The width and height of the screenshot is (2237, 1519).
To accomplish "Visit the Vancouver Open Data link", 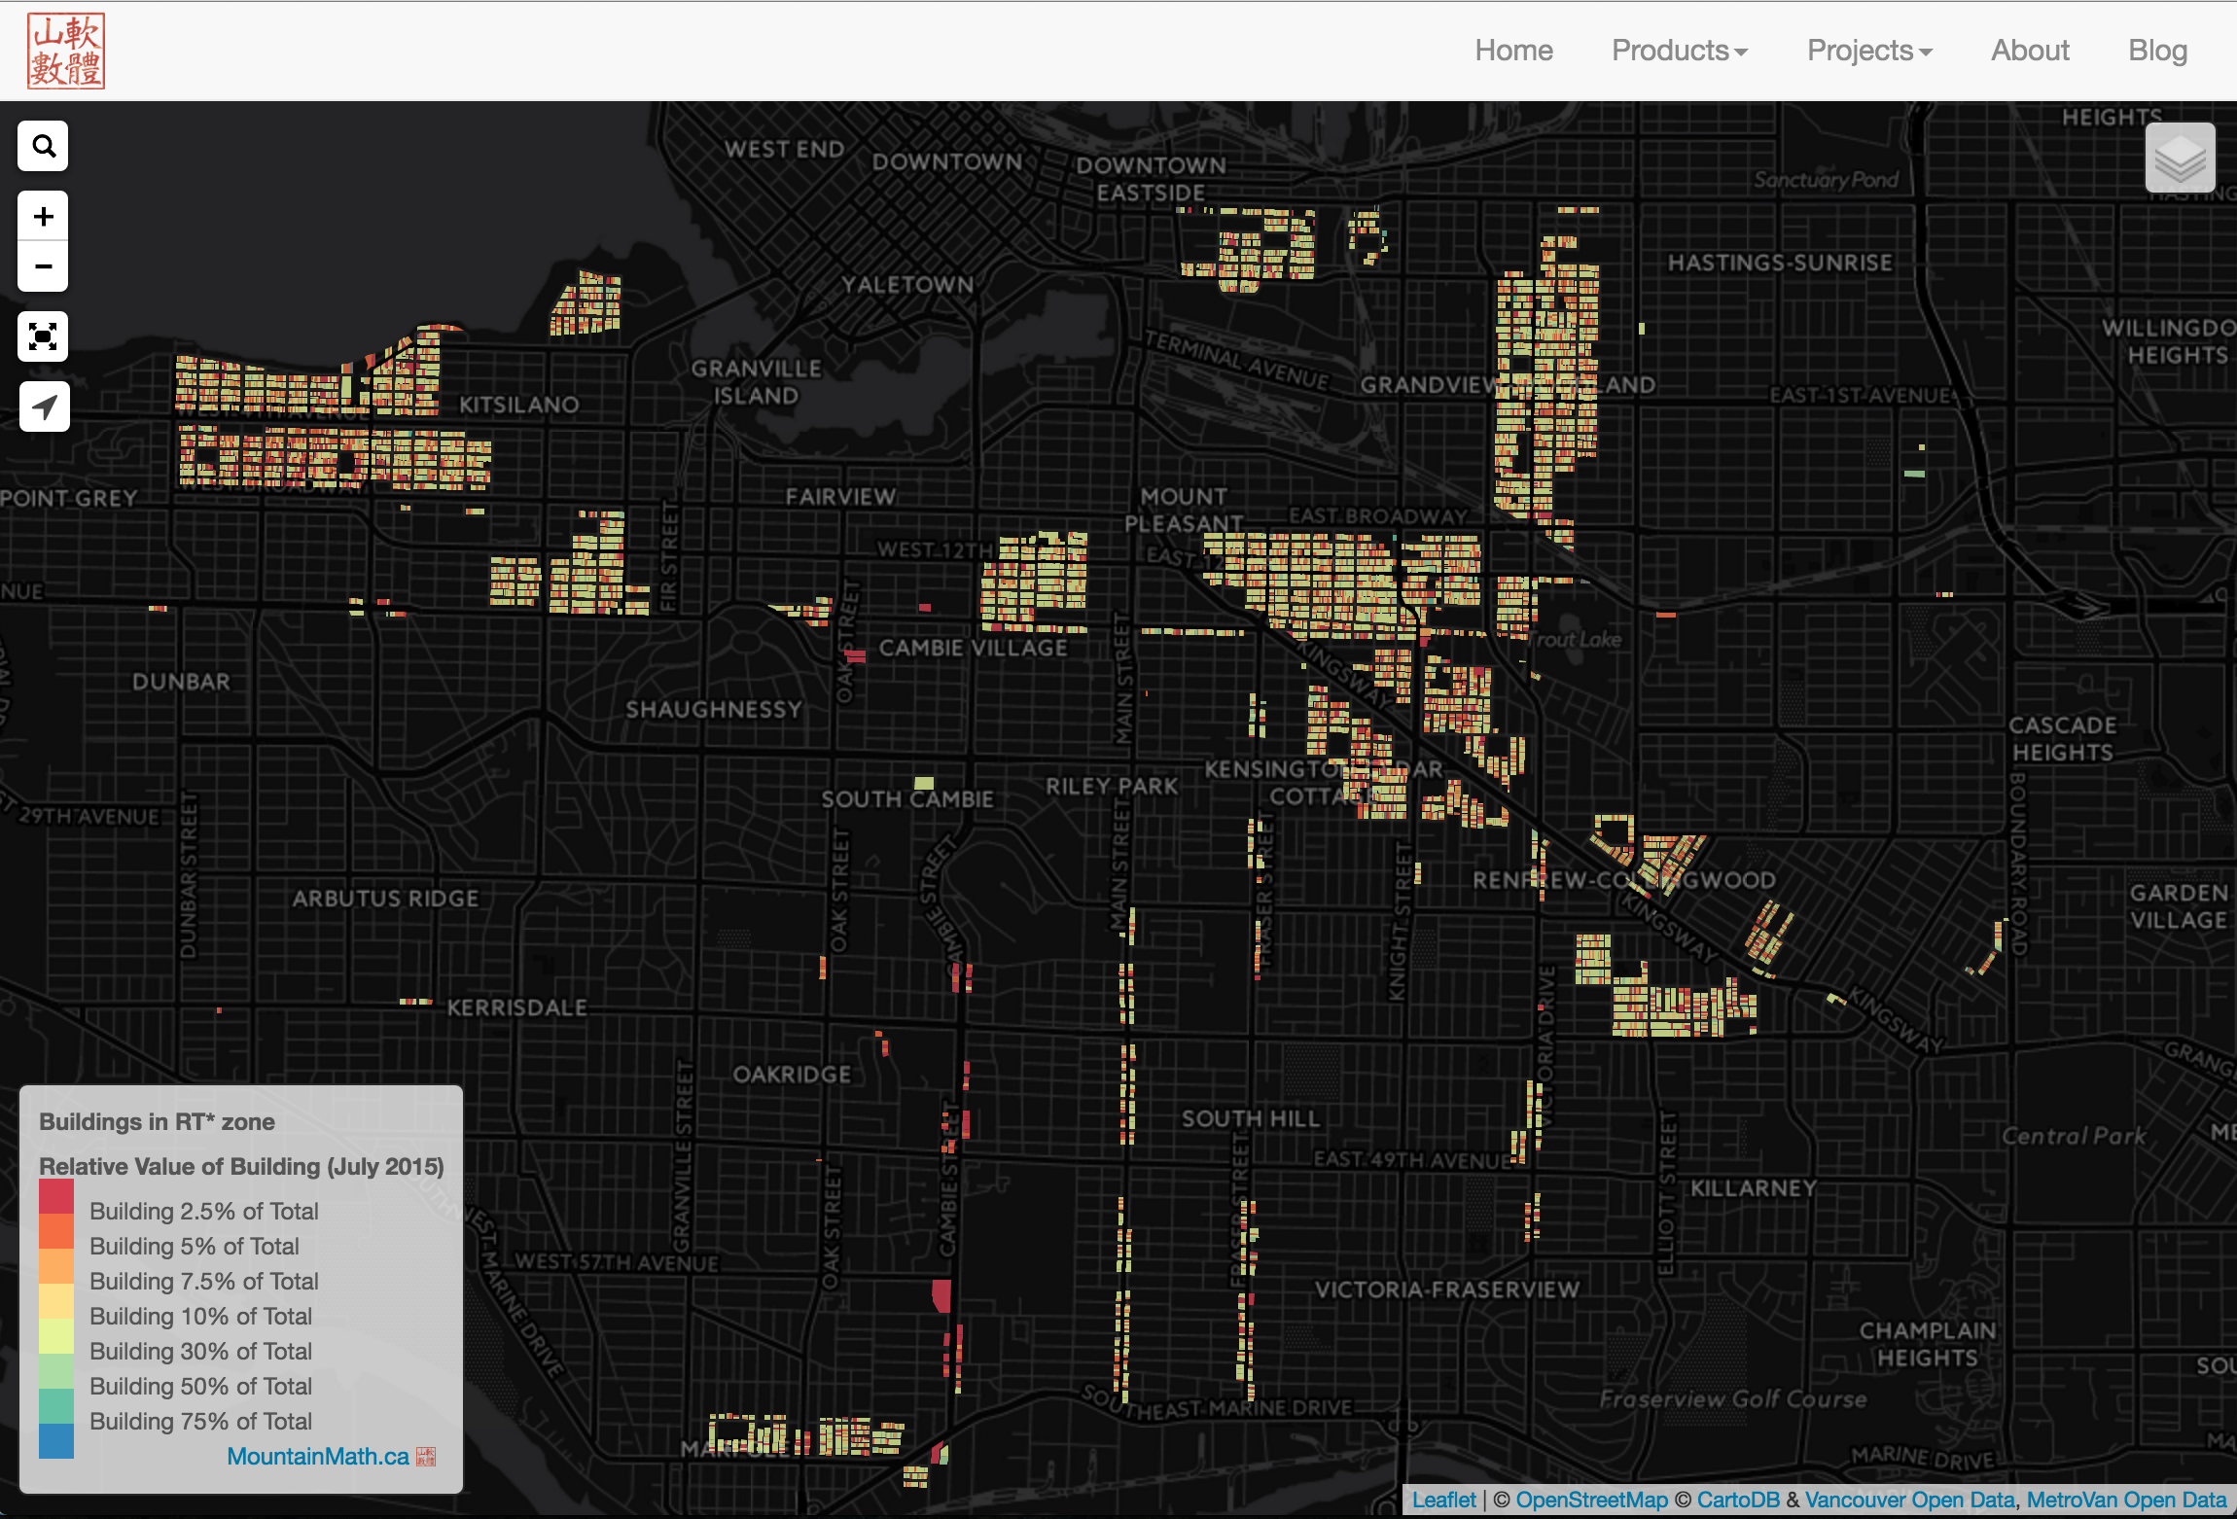I will coord(1909,1500).
